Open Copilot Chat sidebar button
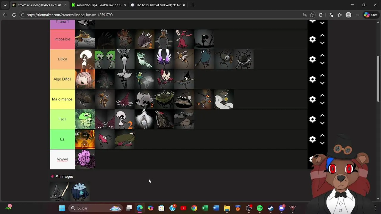 [371, 15]
